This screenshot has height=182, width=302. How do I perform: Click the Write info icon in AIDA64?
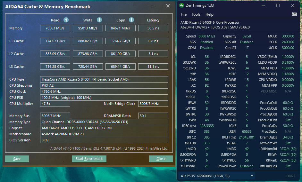coord(99,20)
